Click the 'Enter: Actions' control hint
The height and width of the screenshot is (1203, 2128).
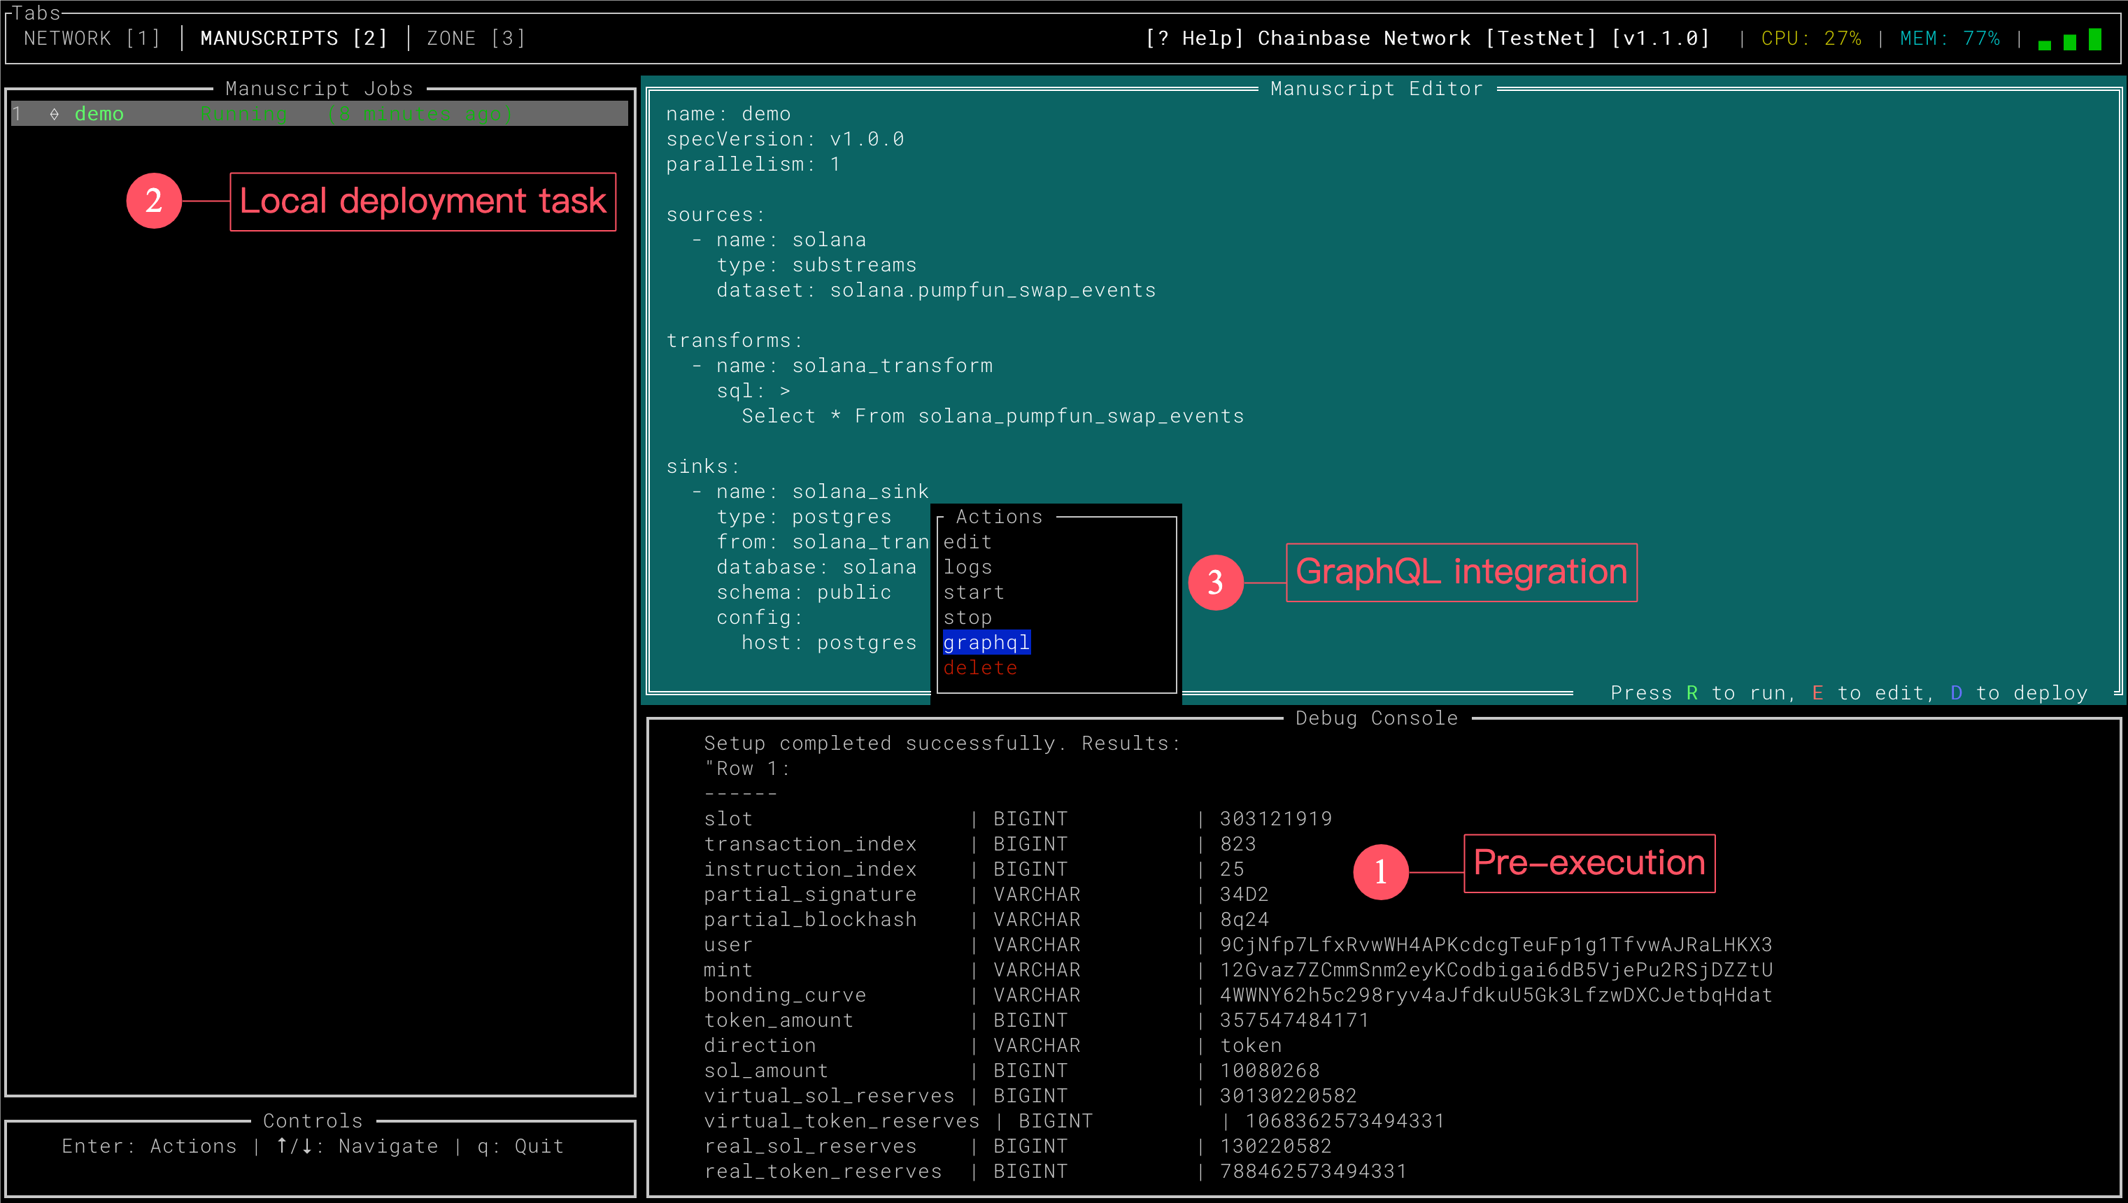[149, 1147]
